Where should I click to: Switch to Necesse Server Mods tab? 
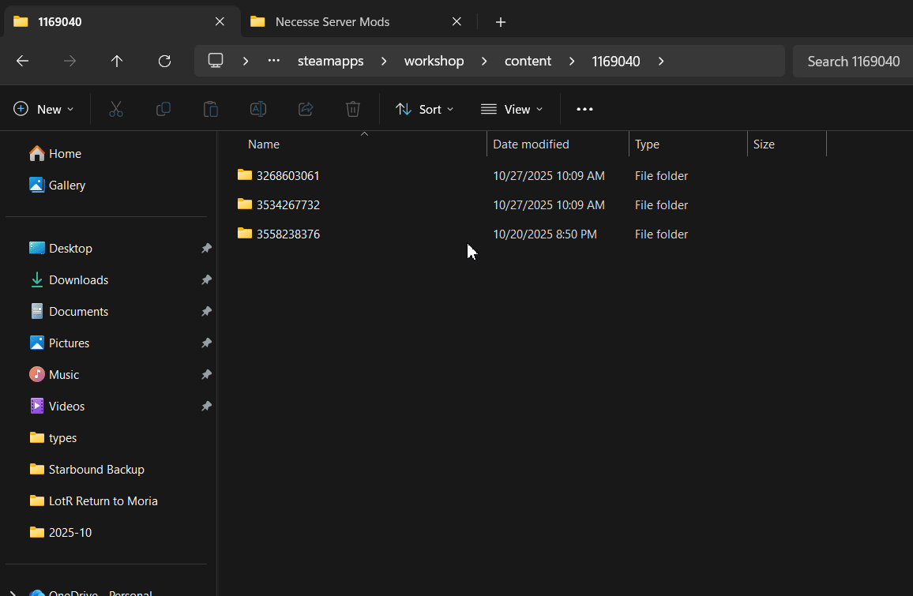click(332, 22)
